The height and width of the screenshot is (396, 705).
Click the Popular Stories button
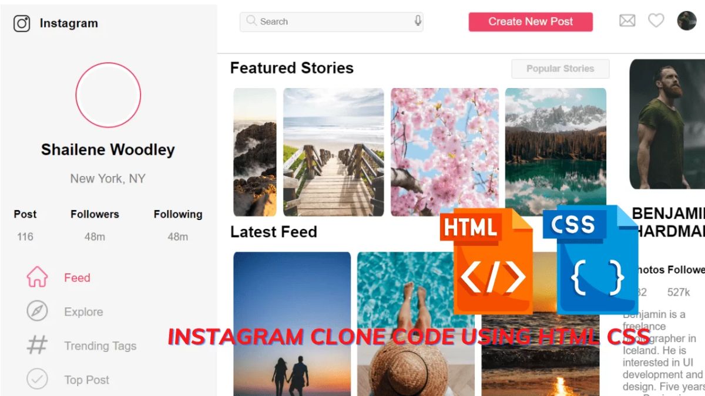click(560, 69)
